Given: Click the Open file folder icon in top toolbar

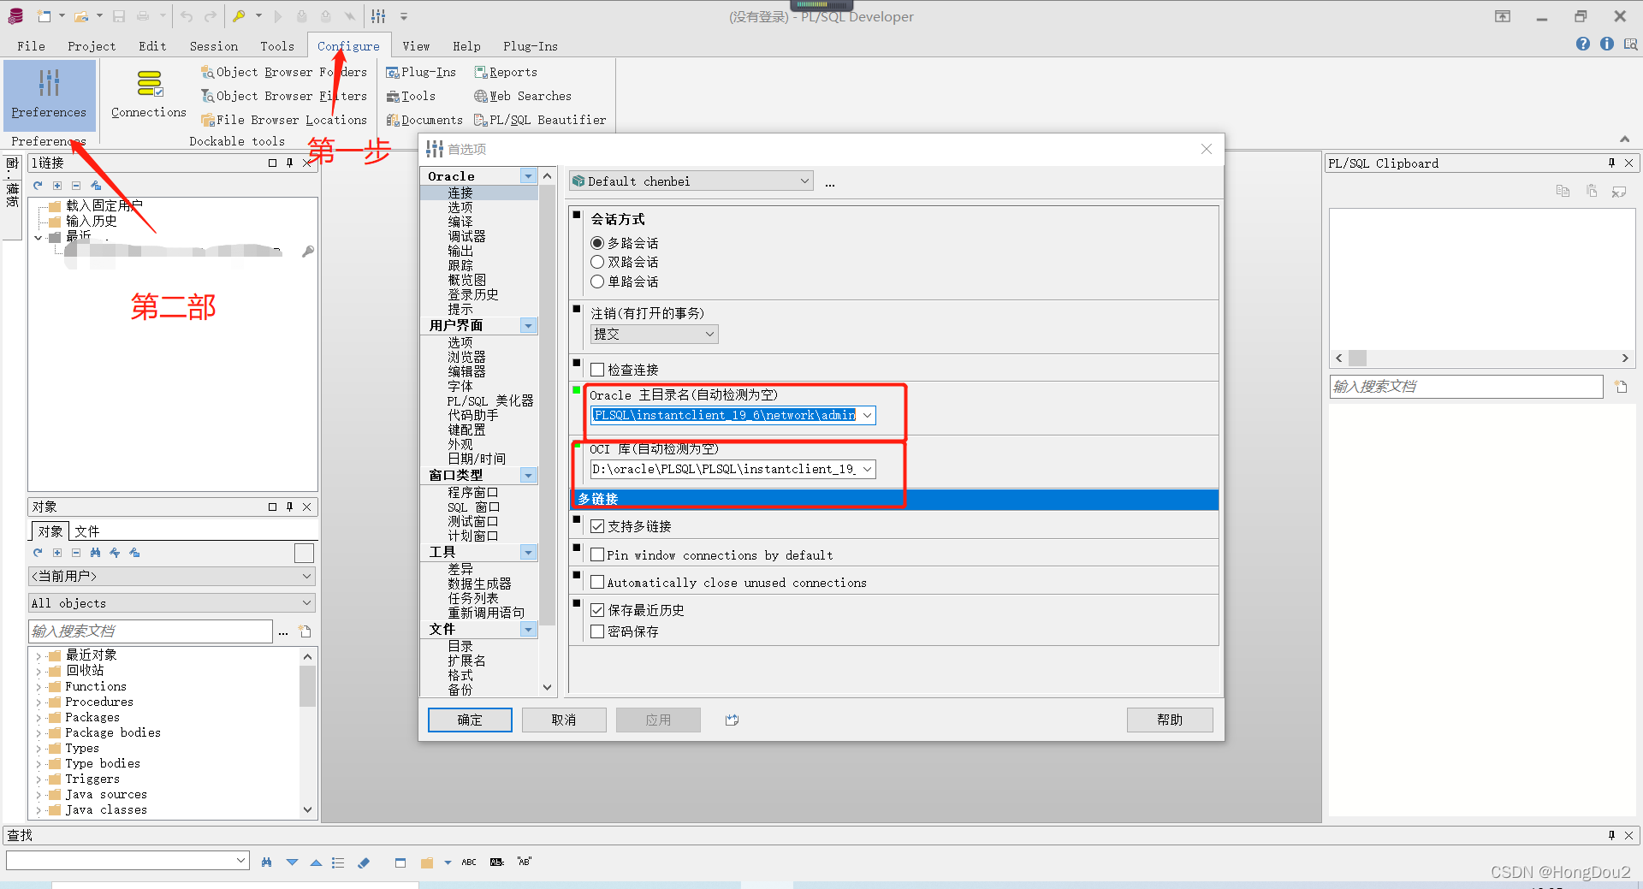Looking at the screenshot, I should tap(81, 16).
